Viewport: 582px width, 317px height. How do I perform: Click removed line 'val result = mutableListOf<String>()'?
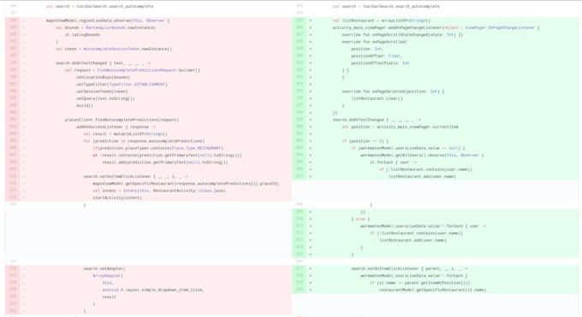pos(126,134)
